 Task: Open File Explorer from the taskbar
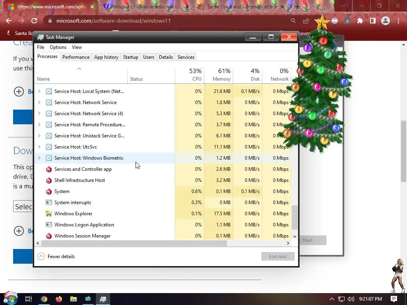74,299
